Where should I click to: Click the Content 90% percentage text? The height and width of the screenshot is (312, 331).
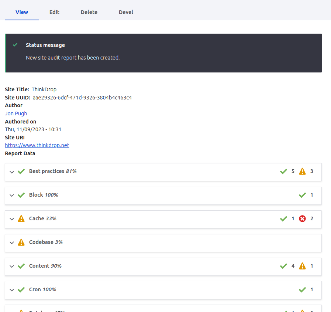(56, 266)
